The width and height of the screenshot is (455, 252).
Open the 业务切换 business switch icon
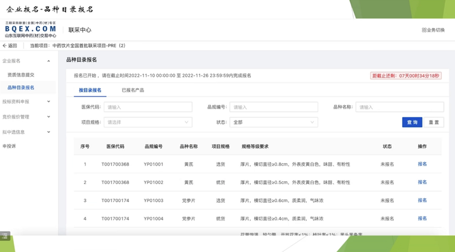[433, 30]
